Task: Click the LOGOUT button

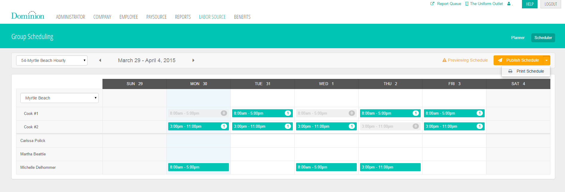Action: (x=551, y=4)
